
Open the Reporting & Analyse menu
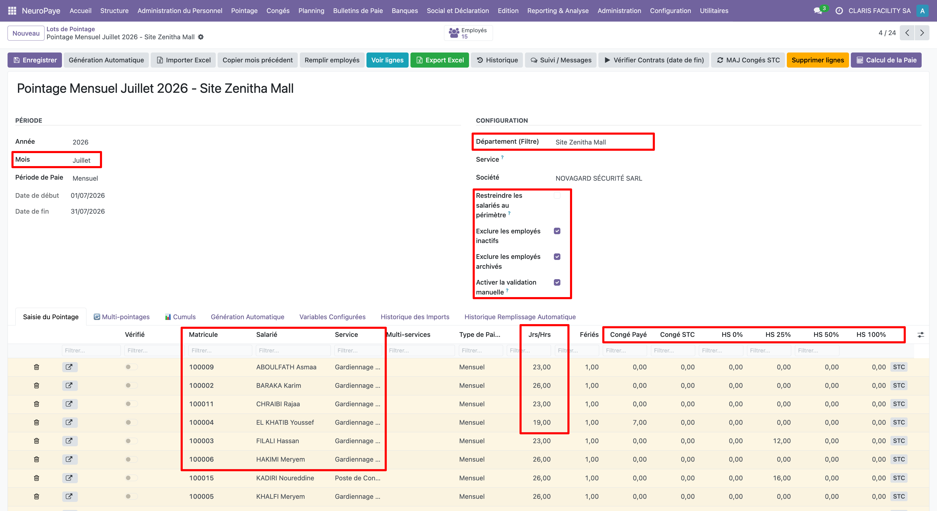coord(558,11)
